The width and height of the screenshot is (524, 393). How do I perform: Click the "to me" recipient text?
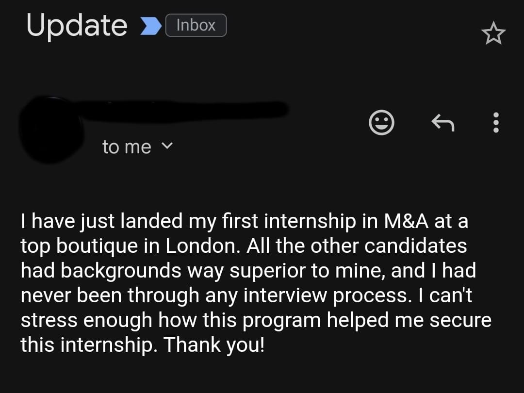coord(127,147)
